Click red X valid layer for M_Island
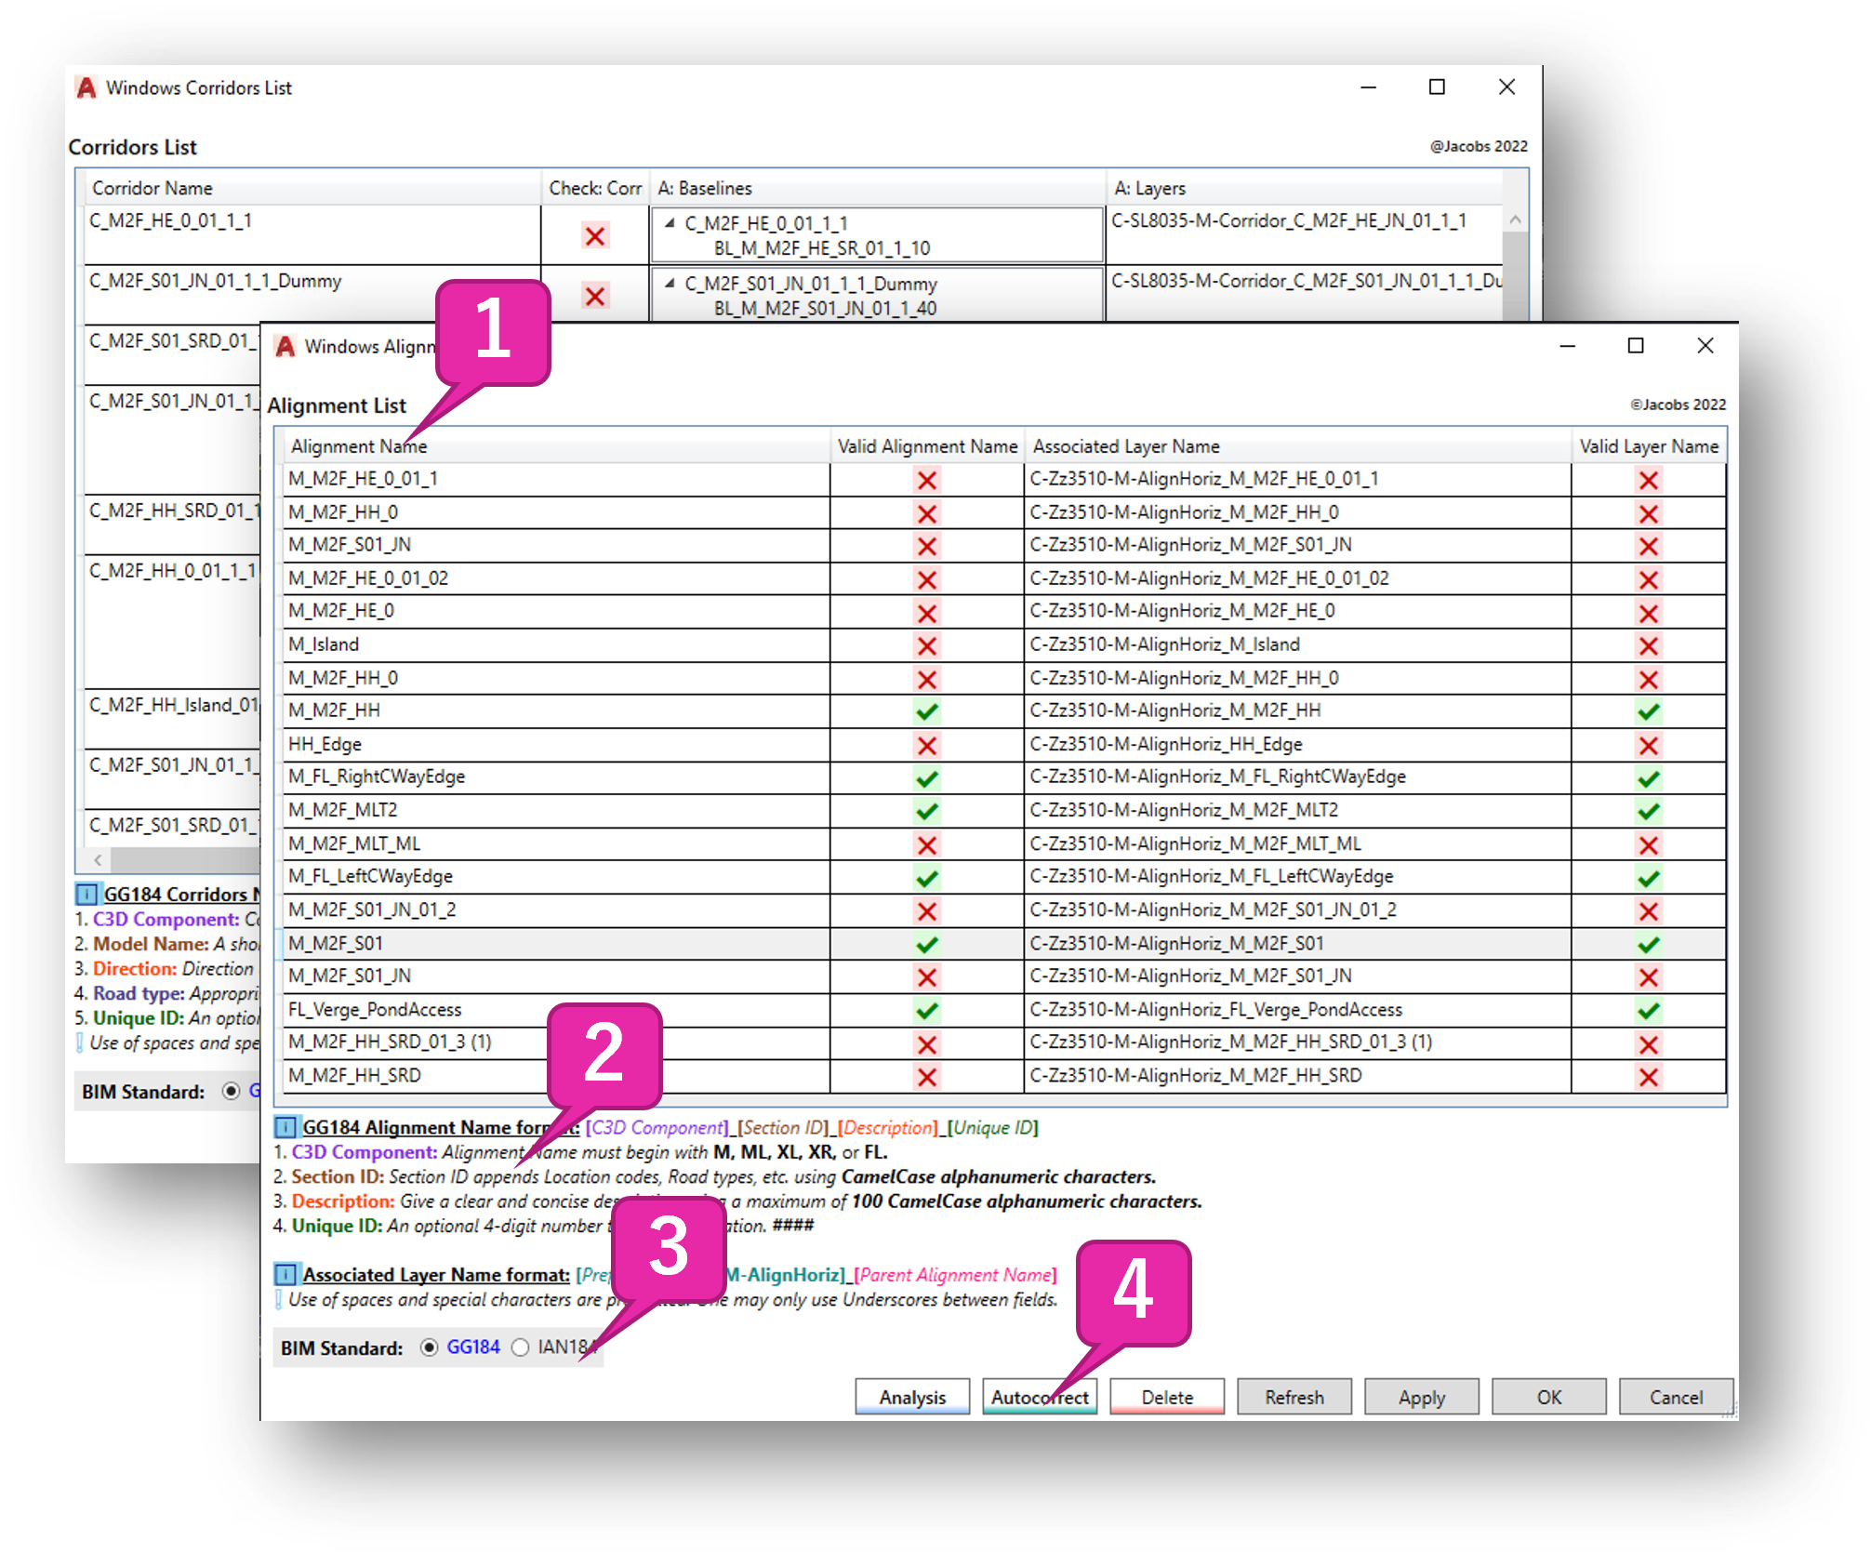Image resolution: width=1871 pixels, height=1553 pixels. (1649, 645)
